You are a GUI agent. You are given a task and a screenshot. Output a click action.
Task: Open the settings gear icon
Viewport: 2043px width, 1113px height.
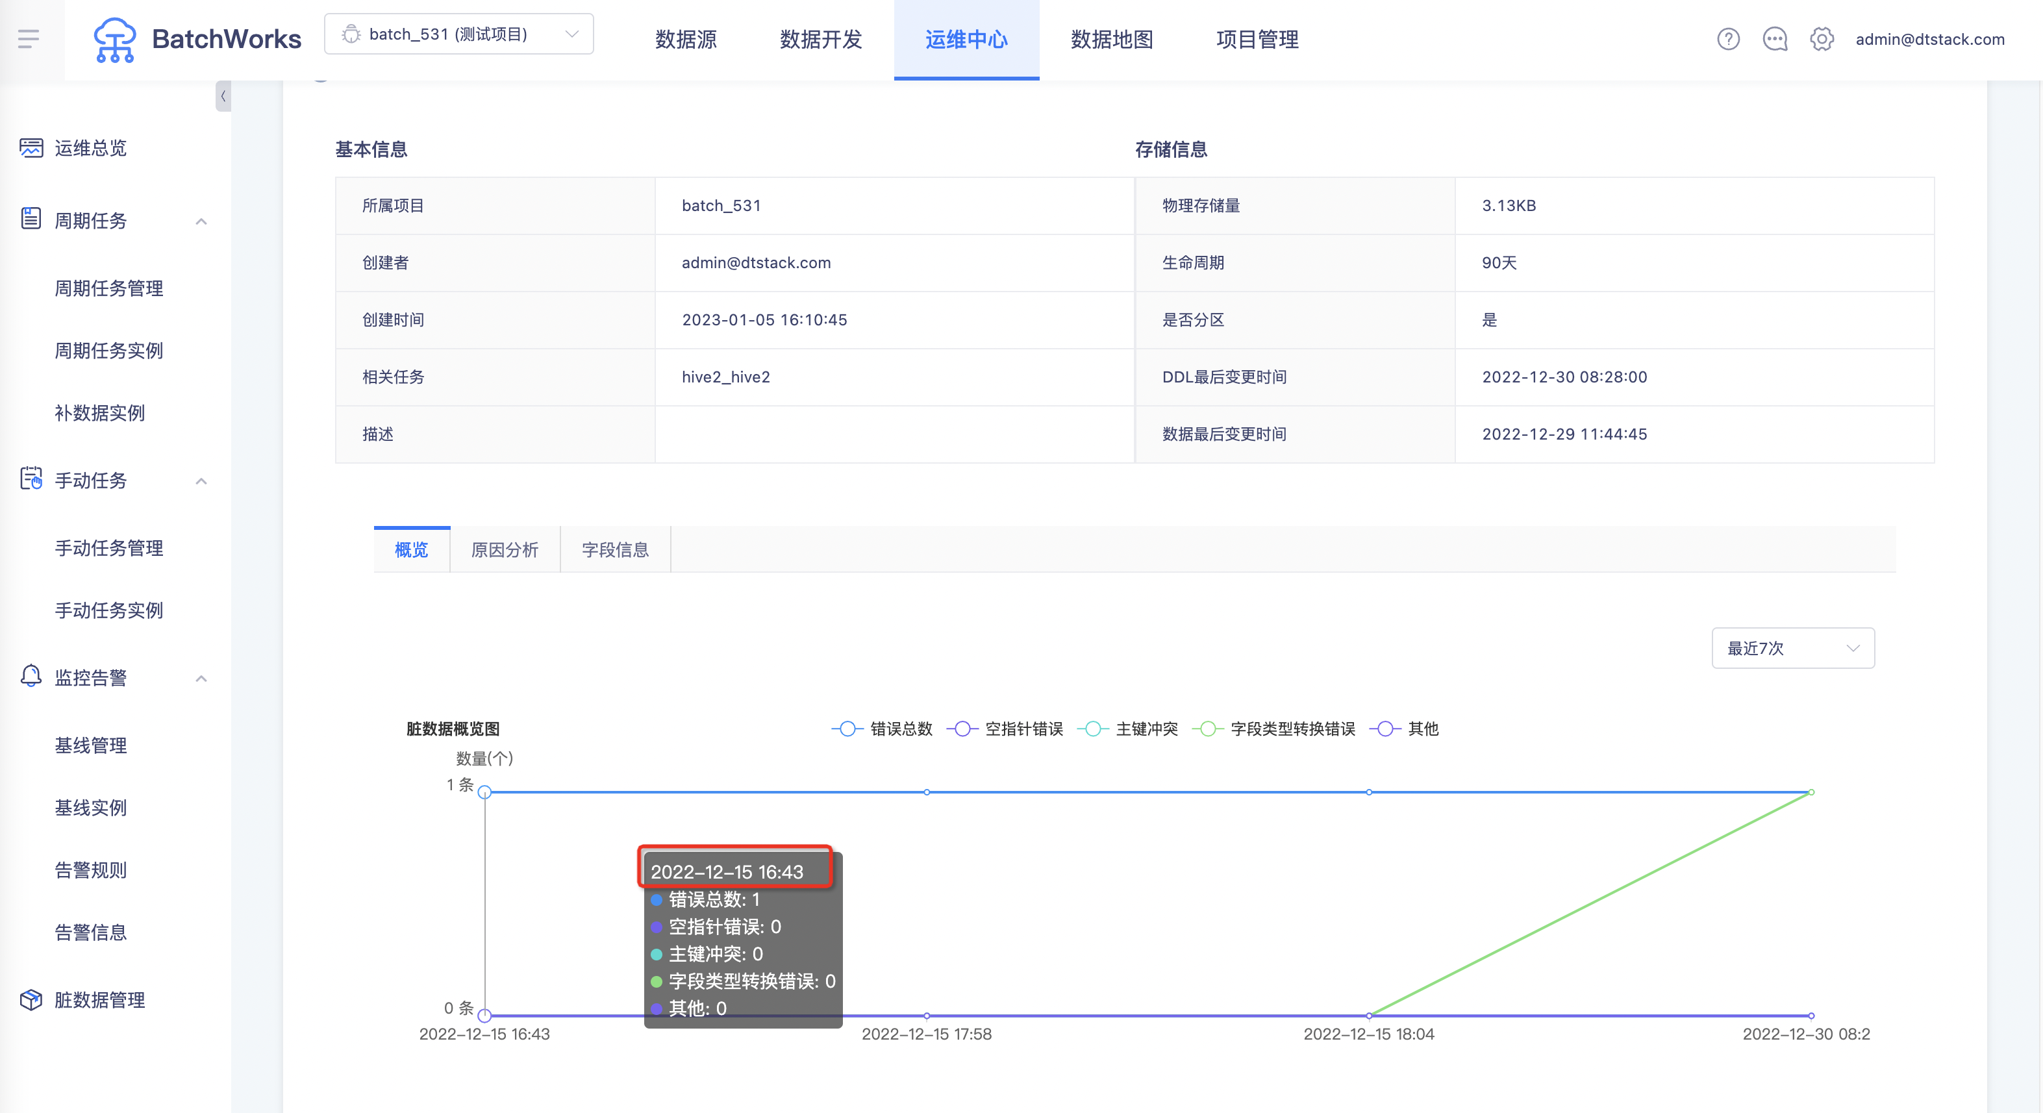(1822, 39)
